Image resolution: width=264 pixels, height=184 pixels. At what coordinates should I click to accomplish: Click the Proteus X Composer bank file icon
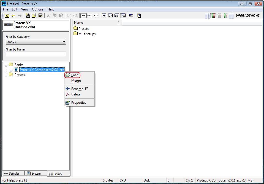click(16, 70)
